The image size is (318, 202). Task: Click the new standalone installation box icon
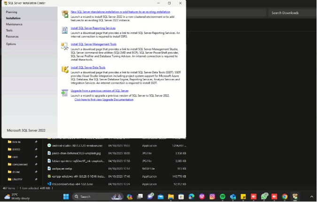point(65,14)
